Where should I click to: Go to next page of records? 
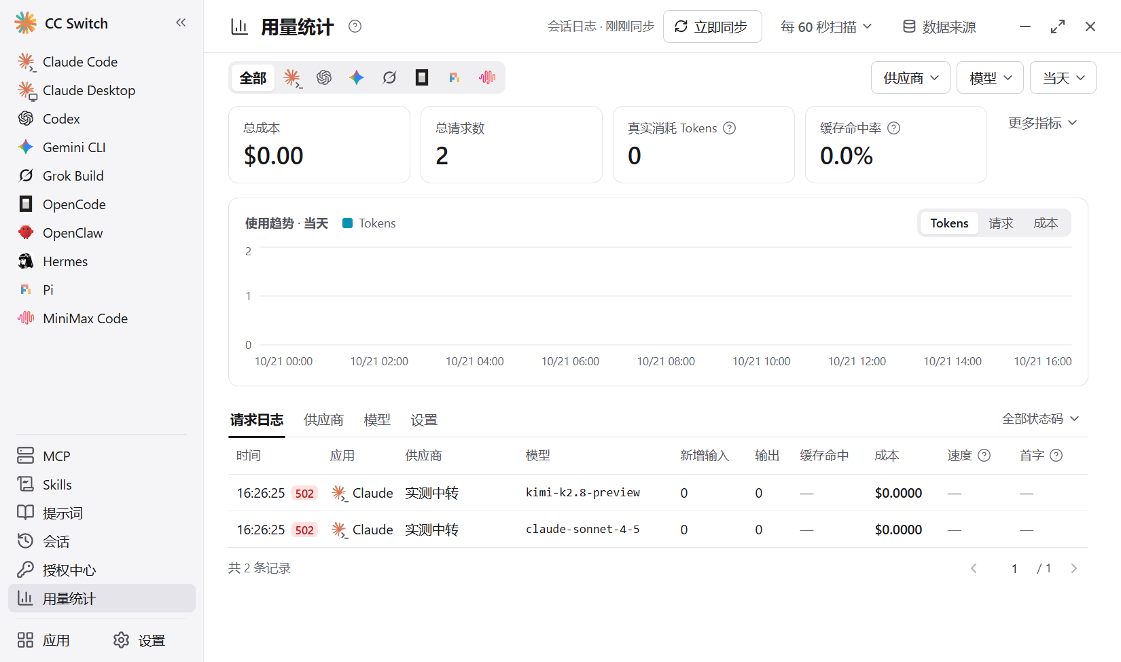pos(1074,568)
